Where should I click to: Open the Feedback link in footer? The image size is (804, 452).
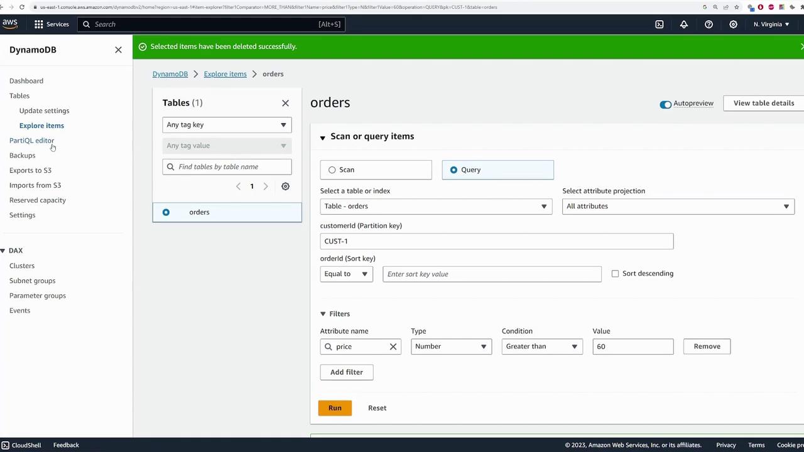pos(66,445)
